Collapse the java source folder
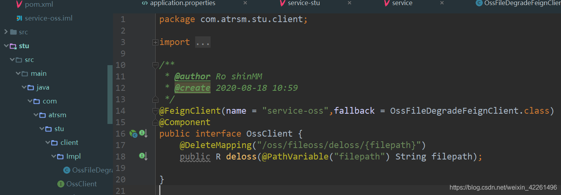561x195 pixels. click(24, 87)
